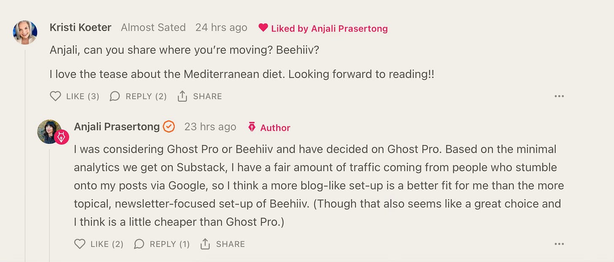This screenshot has height=262, width=614.
Task: Click the share arrow icon on Anjali's reply
Action: tap(206, 243)
